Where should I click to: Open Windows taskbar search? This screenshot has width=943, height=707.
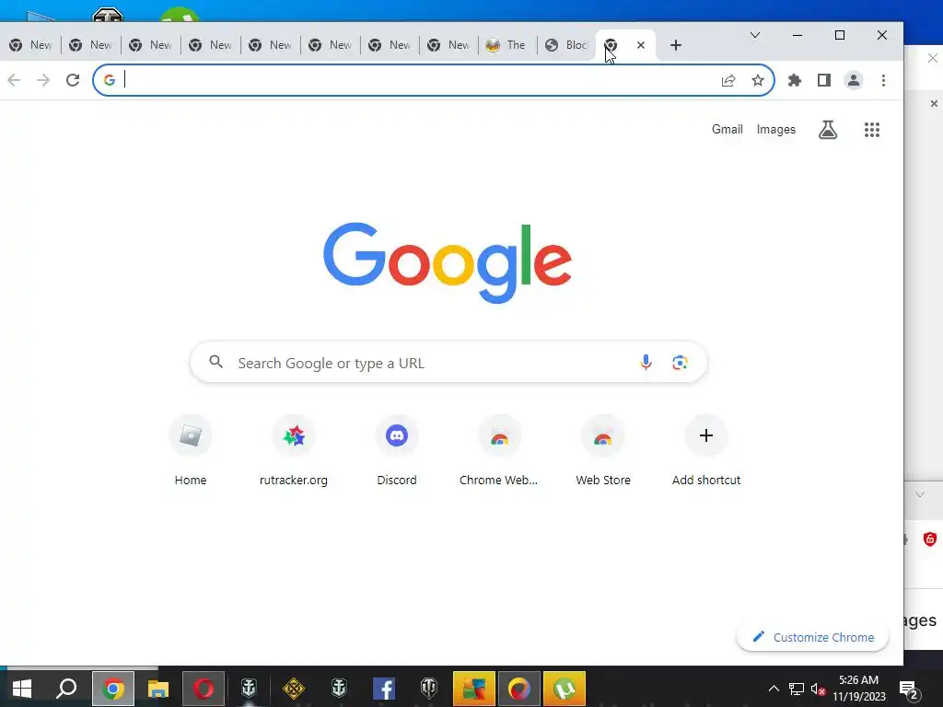66,689
